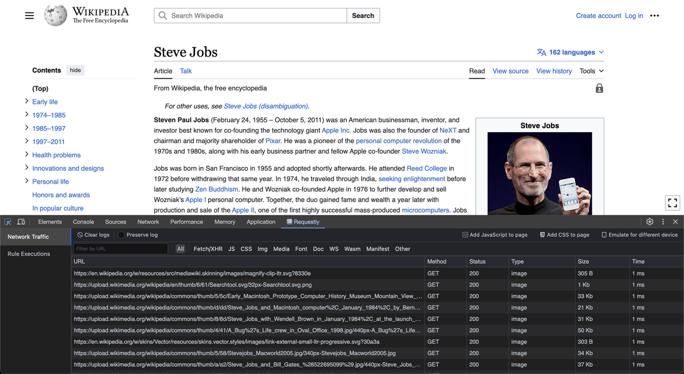Click the View history link
The image size is (684, 374).
(554, 71)
